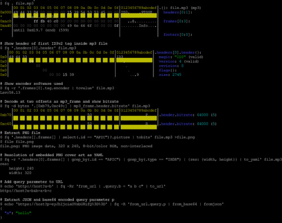Select bitrate 64000 on the 0xb70 row

click(x=202, y=115)
